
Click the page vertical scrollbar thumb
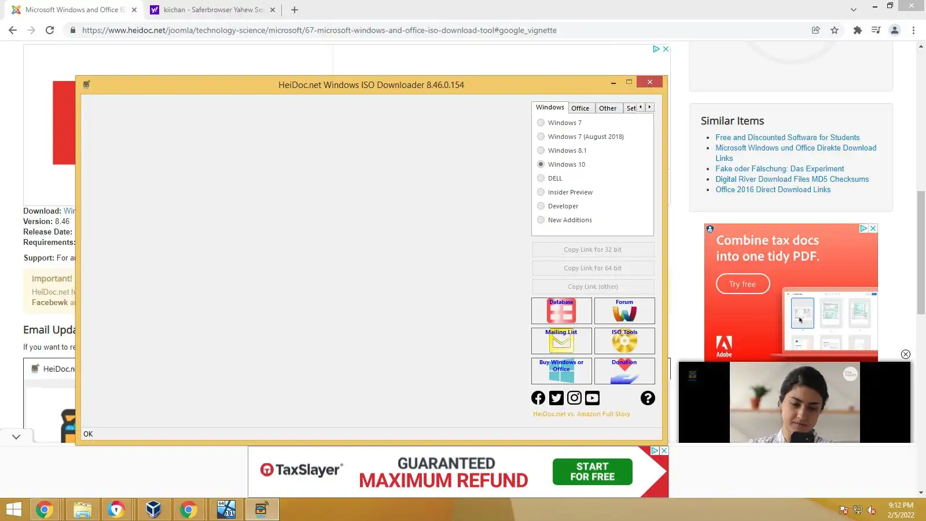point(921,252)
